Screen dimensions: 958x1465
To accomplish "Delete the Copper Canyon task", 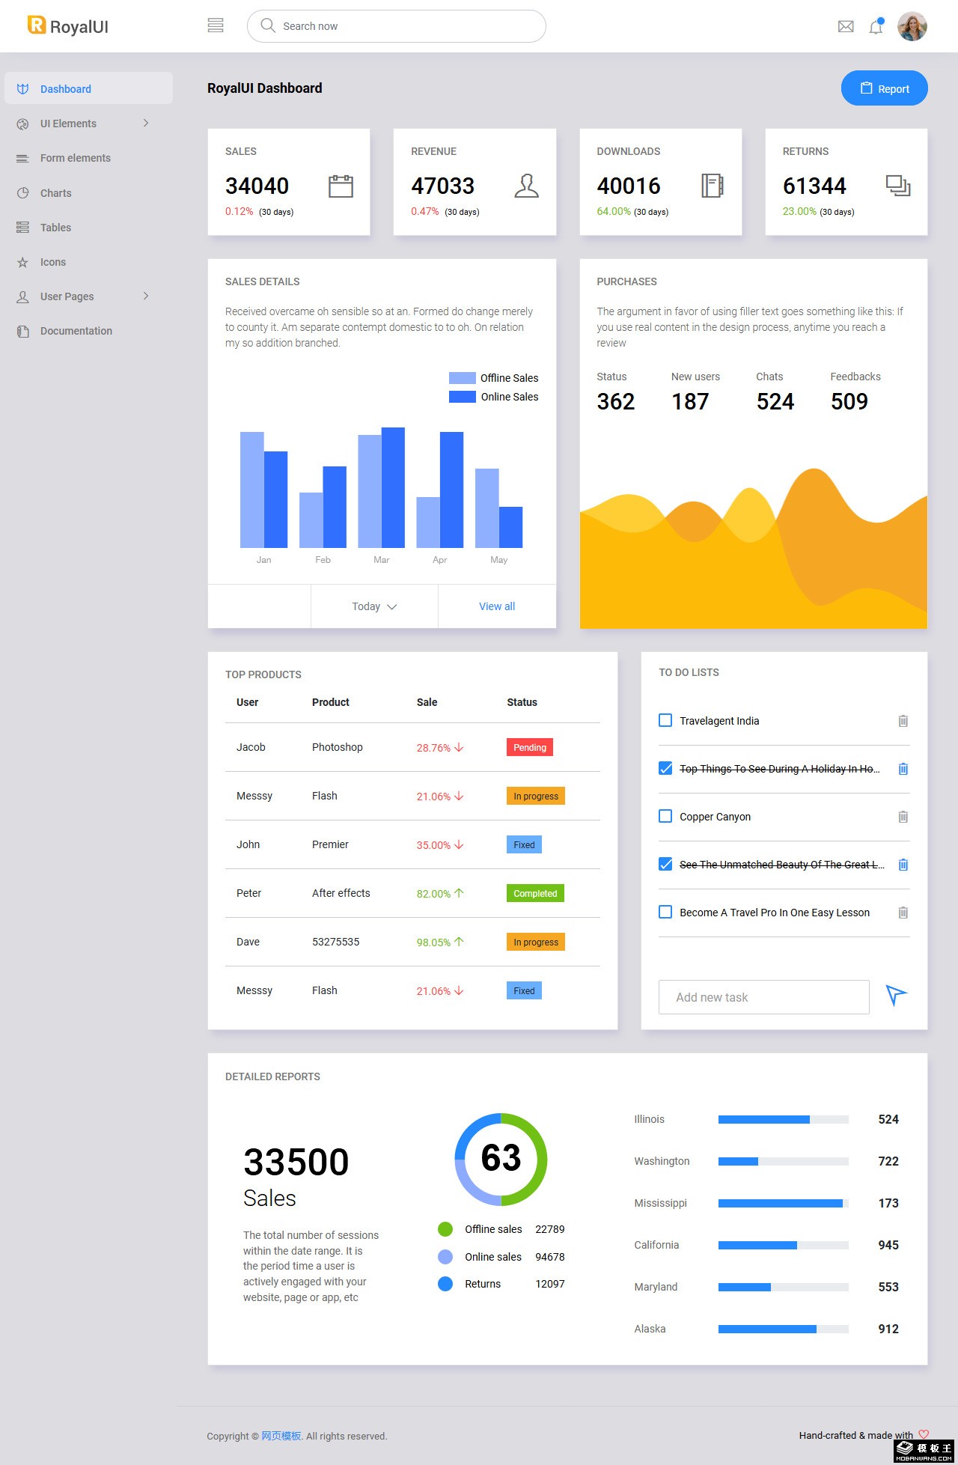I will point(903,817).
